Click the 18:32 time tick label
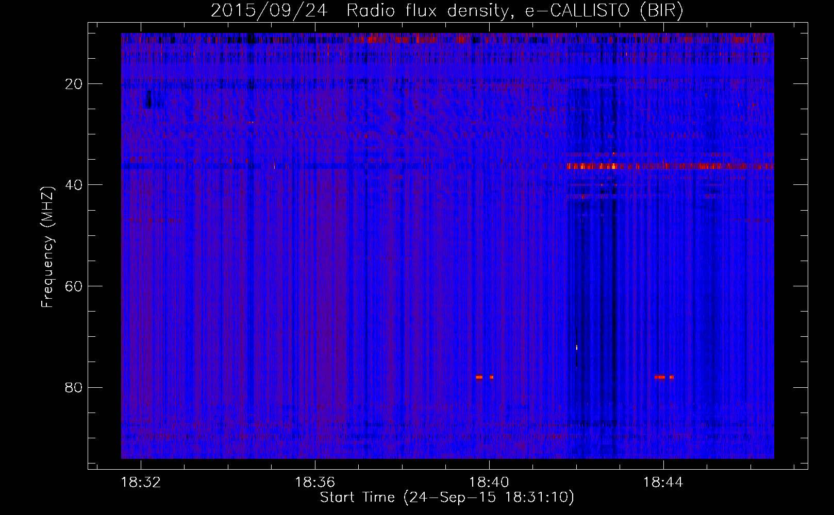 click(141, 482)
